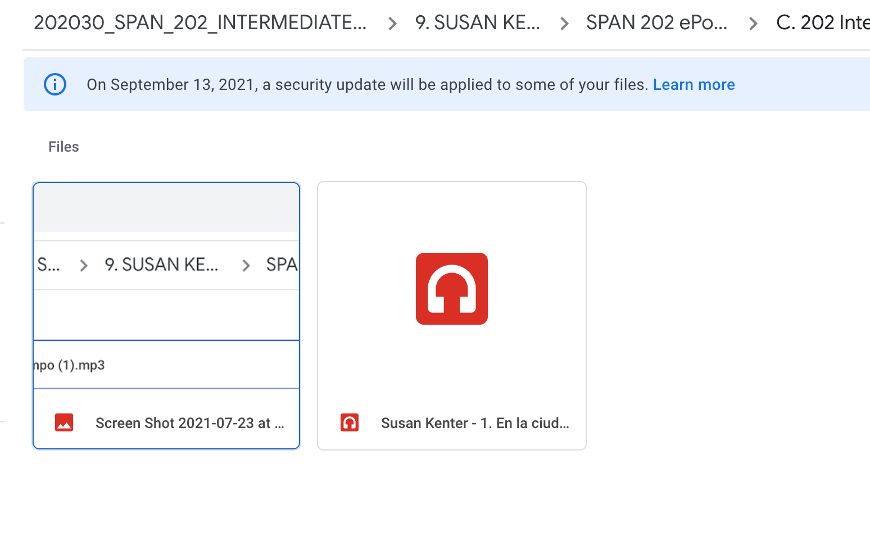Click chevron after 202030_SPAN_202_INTERMEDIATE breadcrumb

(392, 24)
